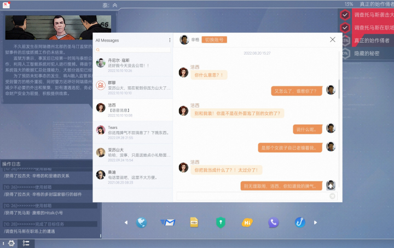The width and height of the screenshot is (394, 248).
Task: Open the purple phone call app
Action: click(274, 222)
